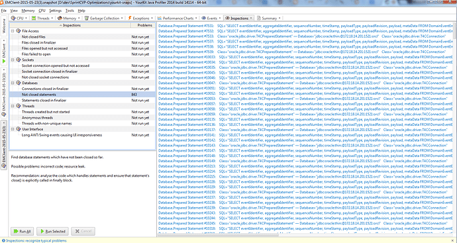Viewport: 457px width, 243px height.
Task: Open the Threads tab dropdown arrow
Action: click(52, 18)
